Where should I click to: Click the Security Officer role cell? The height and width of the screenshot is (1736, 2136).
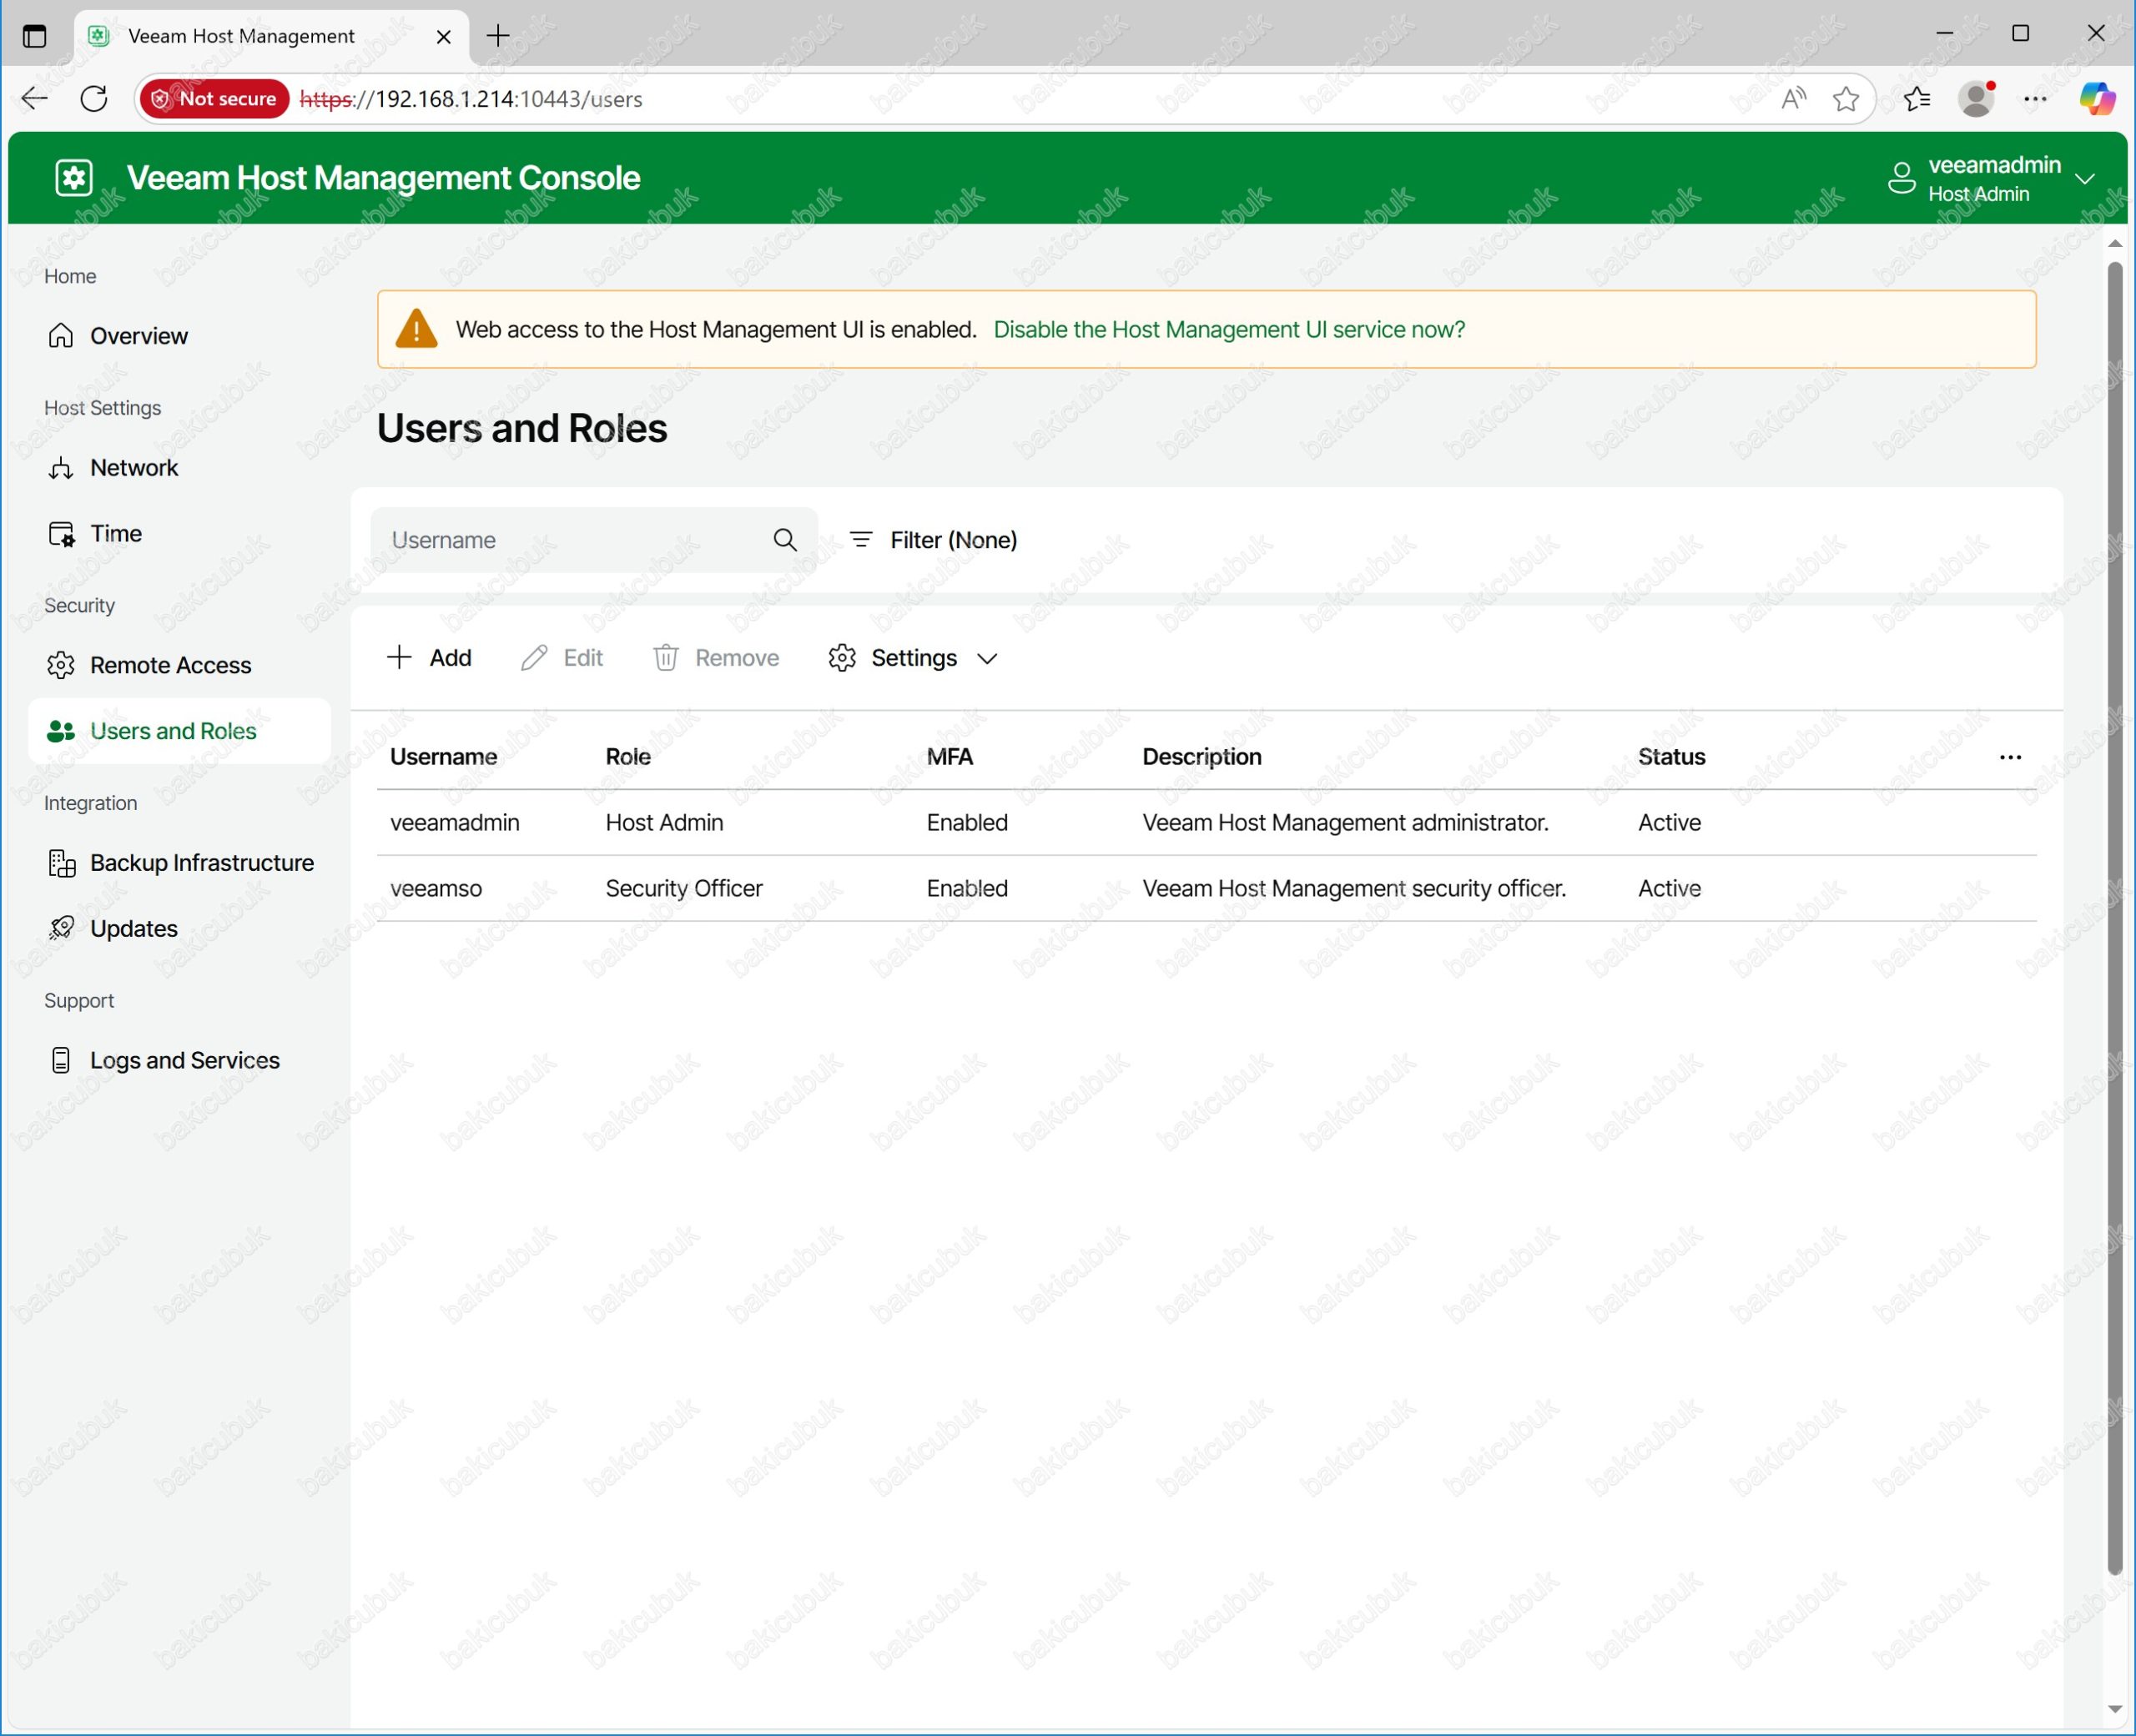pos(684,889)
